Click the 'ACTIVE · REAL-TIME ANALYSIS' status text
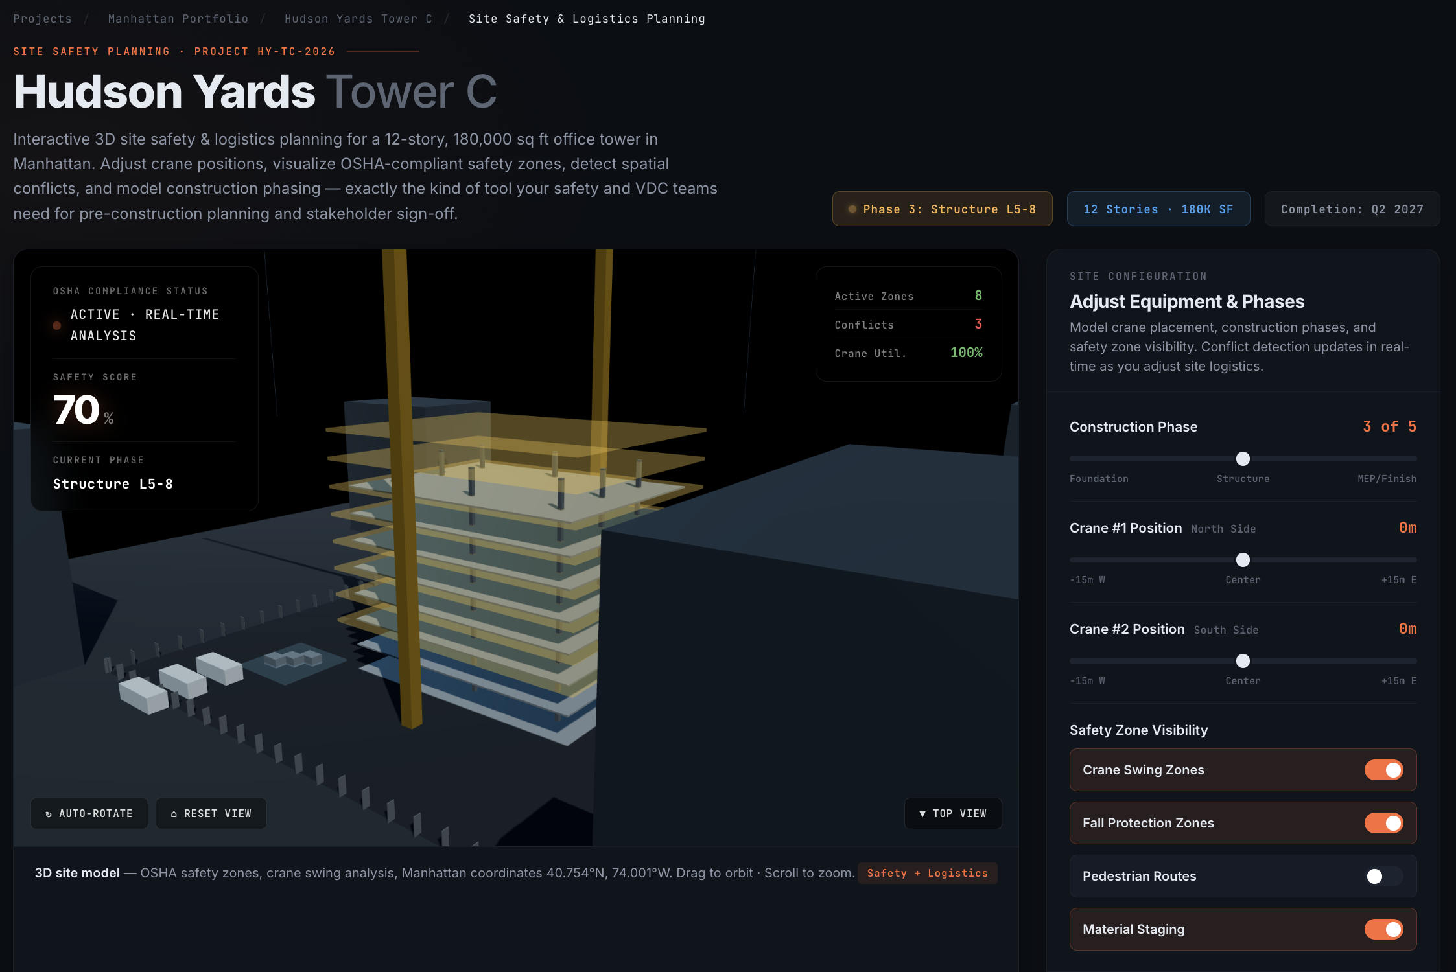1456x972 pixels. pyautogui.click(x=145, y=325)
